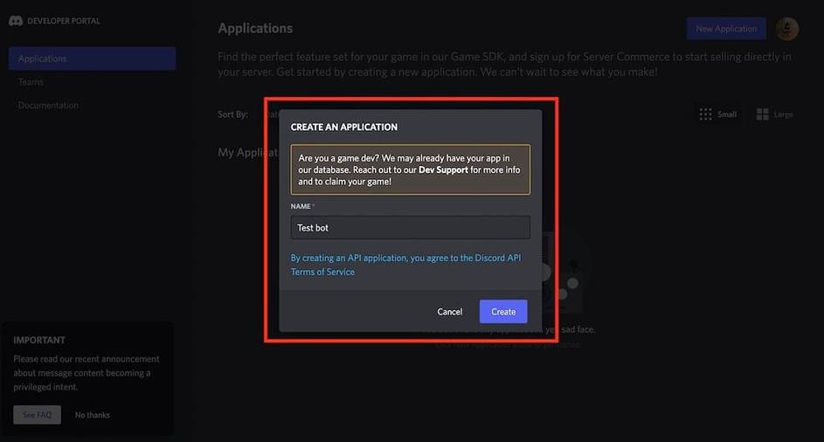Select Applications in the sidebar
824x442 pixels.
point(92,59)
